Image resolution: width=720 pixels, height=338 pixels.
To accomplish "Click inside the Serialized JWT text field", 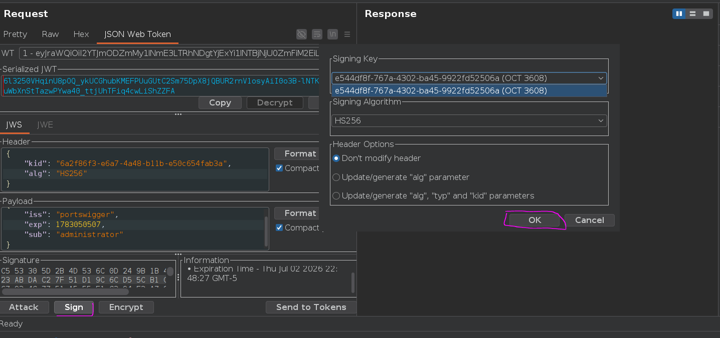I will click(x=160, y=85).
